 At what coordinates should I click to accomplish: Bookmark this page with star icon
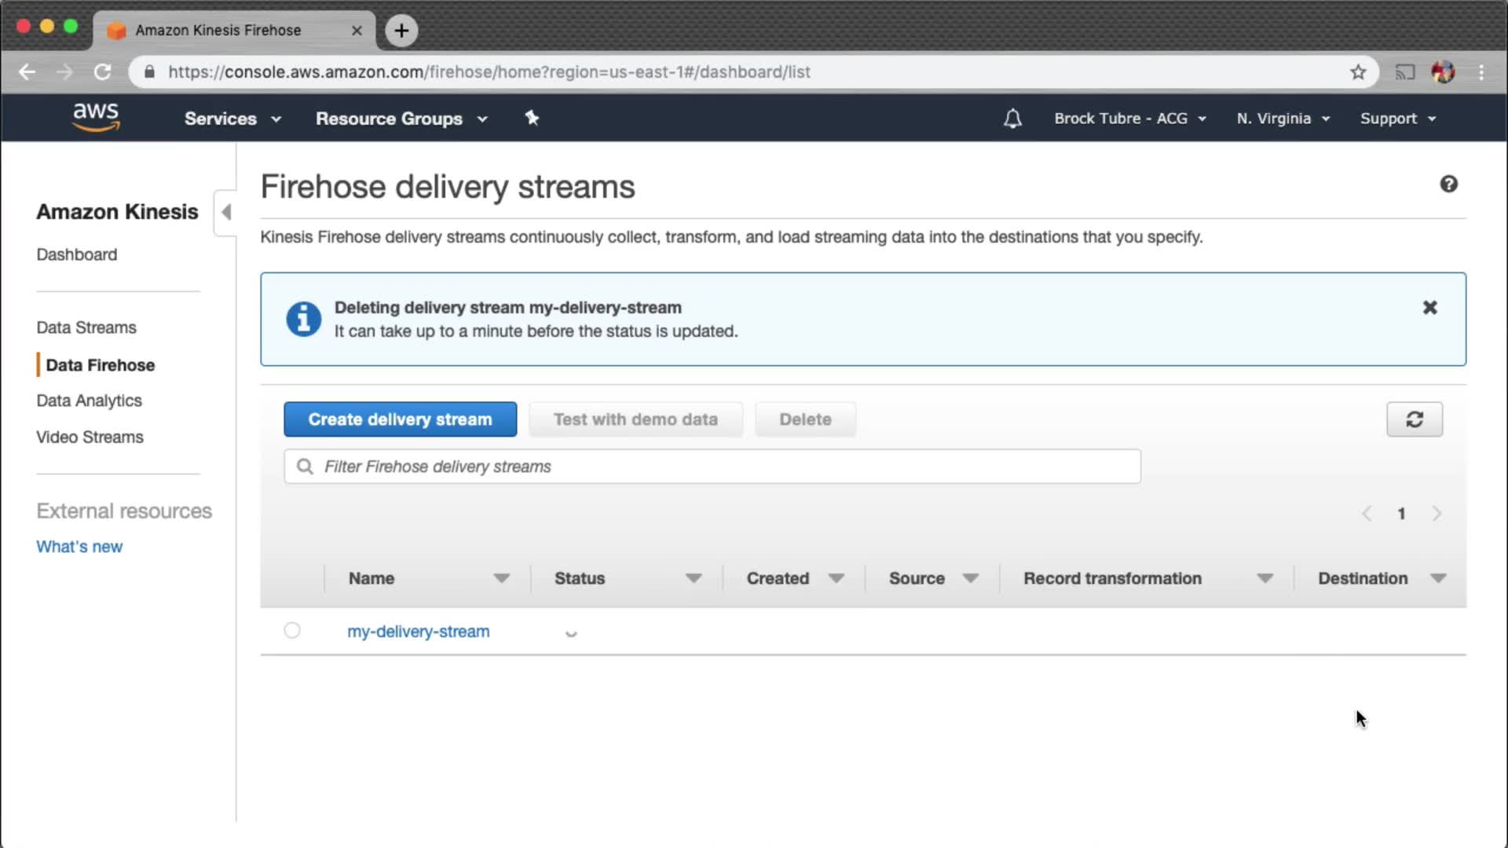click(x=1358, y=72)
